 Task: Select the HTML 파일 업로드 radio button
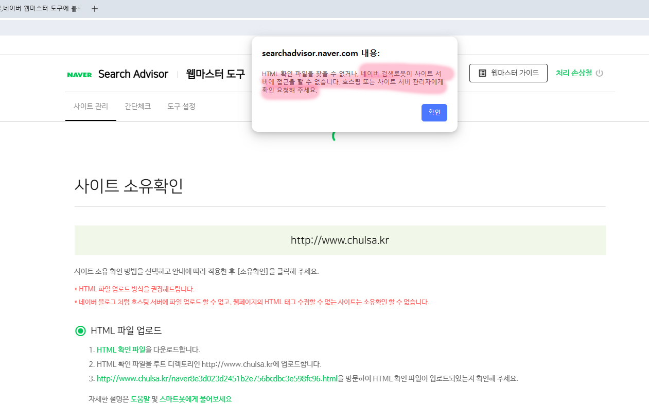pos(80,331)
